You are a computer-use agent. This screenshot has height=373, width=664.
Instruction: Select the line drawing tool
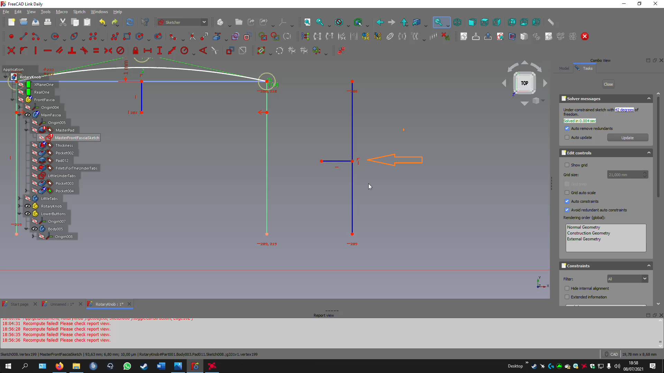(x=24, y=36)
